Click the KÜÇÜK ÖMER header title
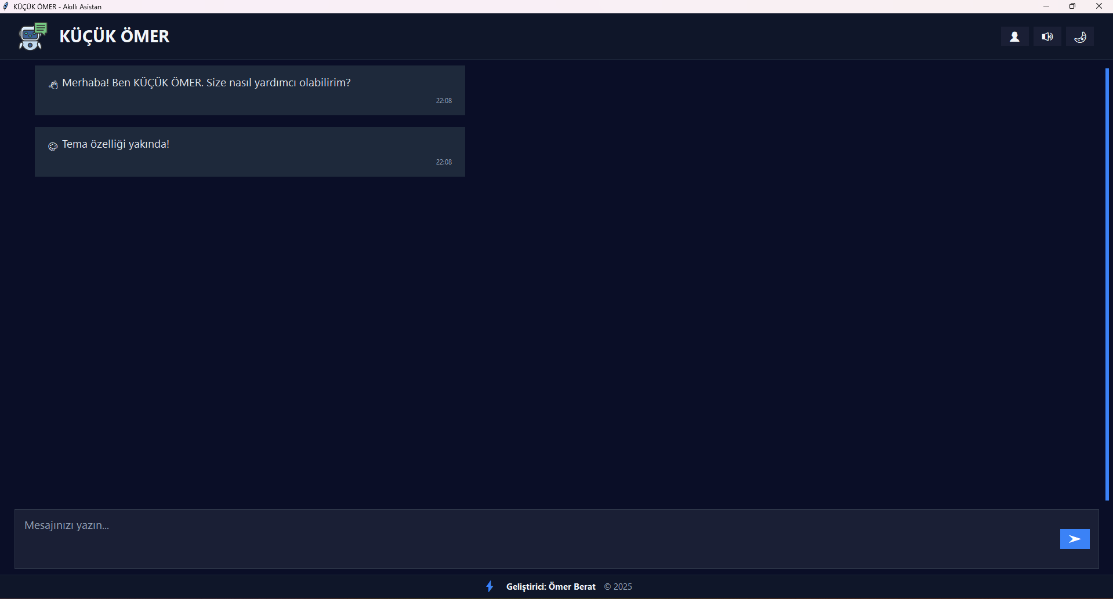 click(114, 36)
